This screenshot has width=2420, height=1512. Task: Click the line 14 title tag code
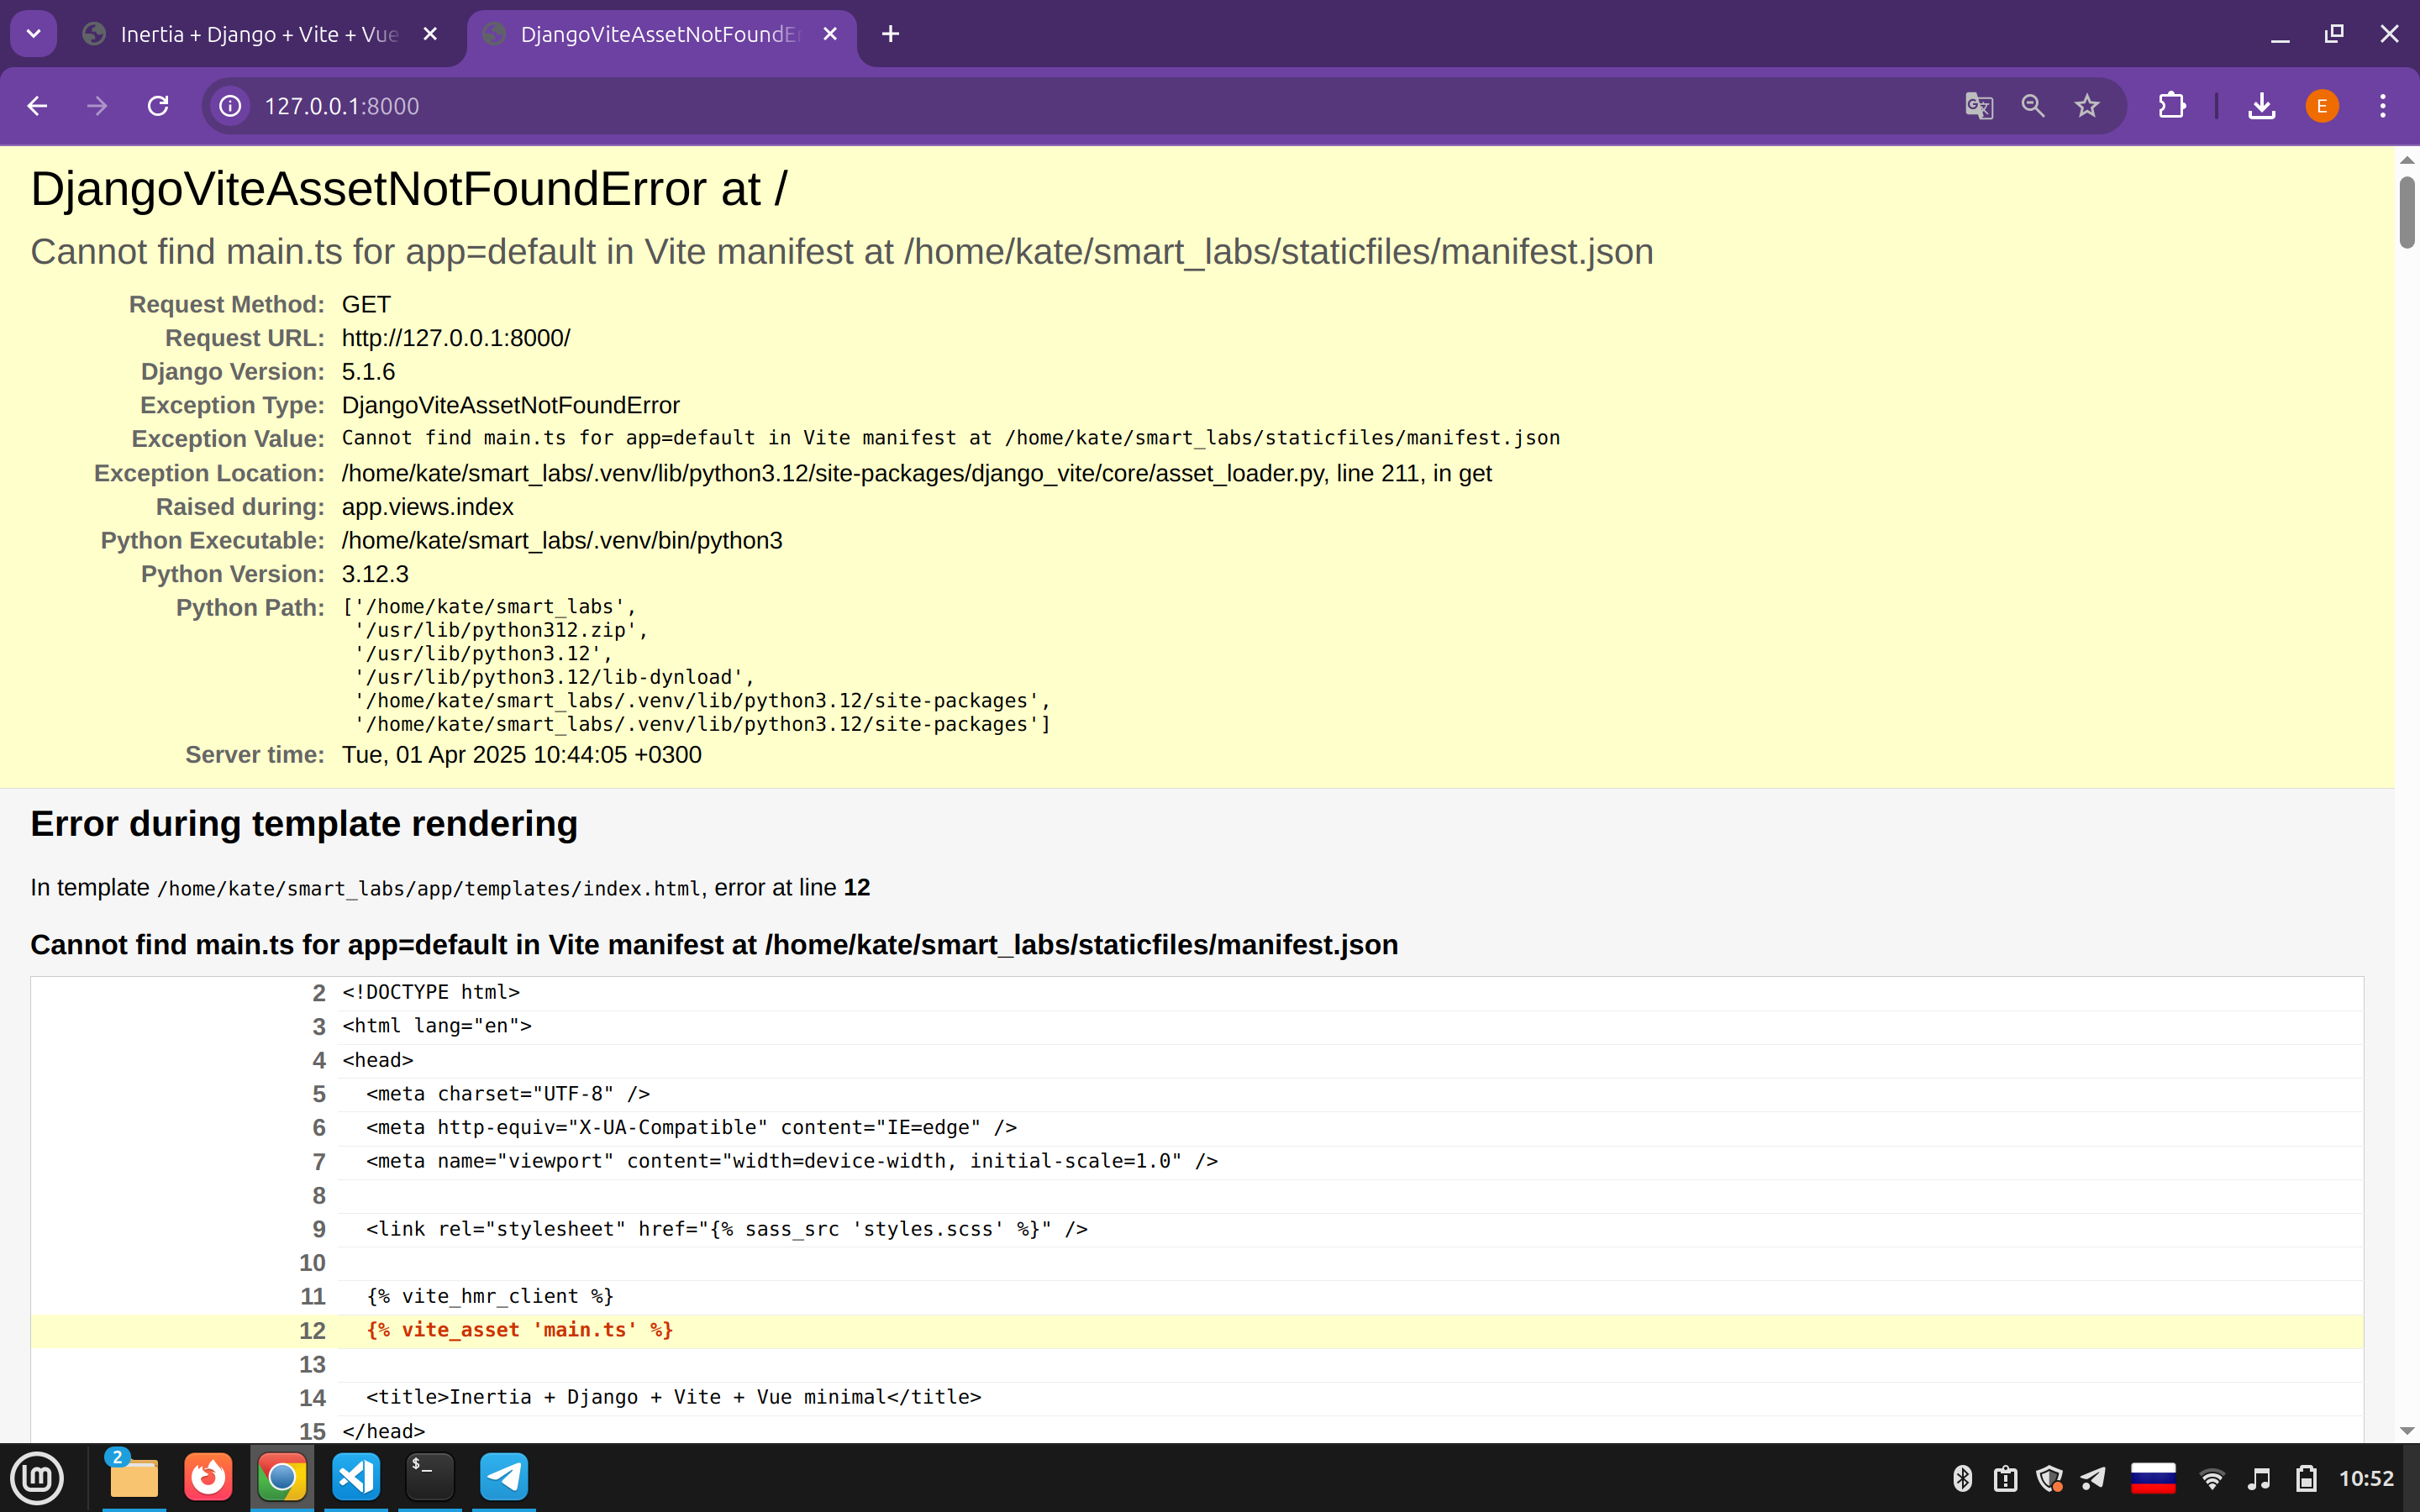(674, 1397)
